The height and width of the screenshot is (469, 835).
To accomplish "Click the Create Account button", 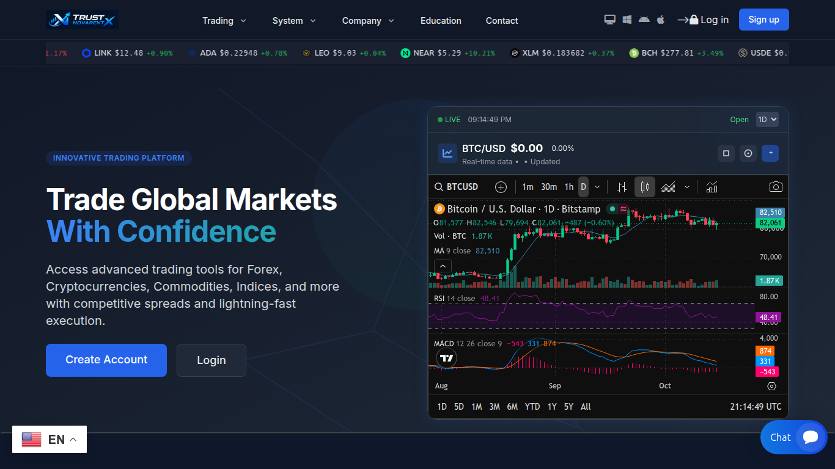I will pyautogui.click(x=106, y=360).
